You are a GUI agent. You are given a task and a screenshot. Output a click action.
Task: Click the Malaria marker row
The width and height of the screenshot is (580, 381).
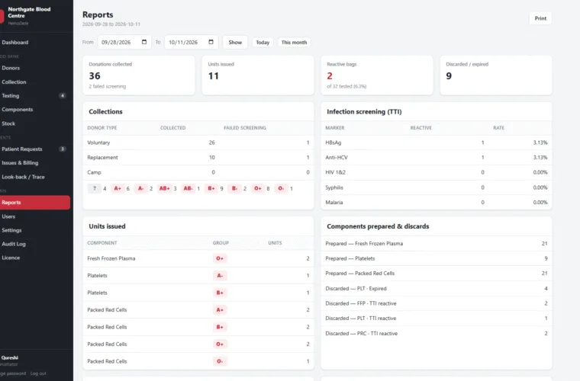436,203
